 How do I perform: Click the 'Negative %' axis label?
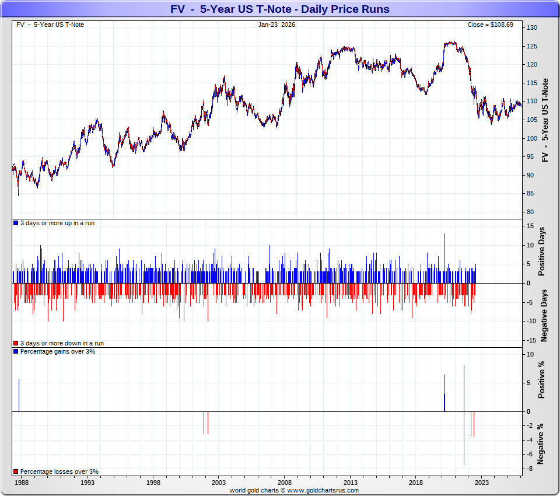click(x=540, y=444)
